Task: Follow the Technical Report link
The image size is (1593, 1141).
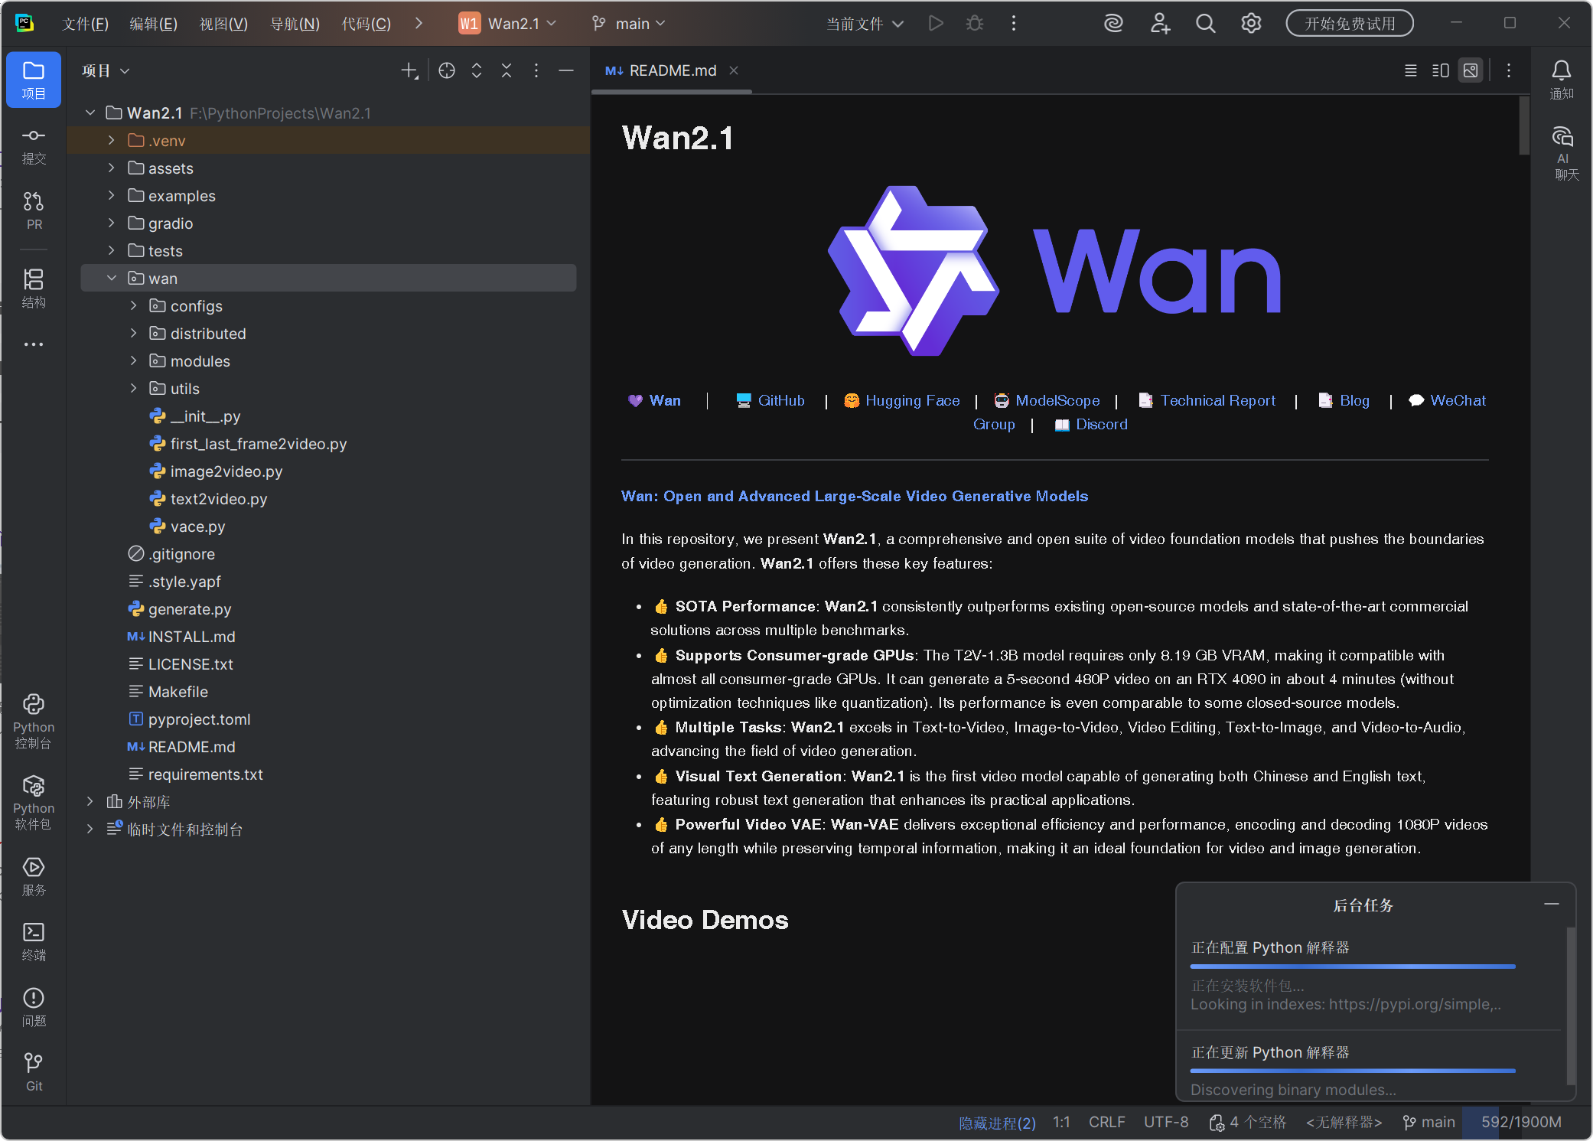Action: pyautogui.click(x=1218, y=400)
